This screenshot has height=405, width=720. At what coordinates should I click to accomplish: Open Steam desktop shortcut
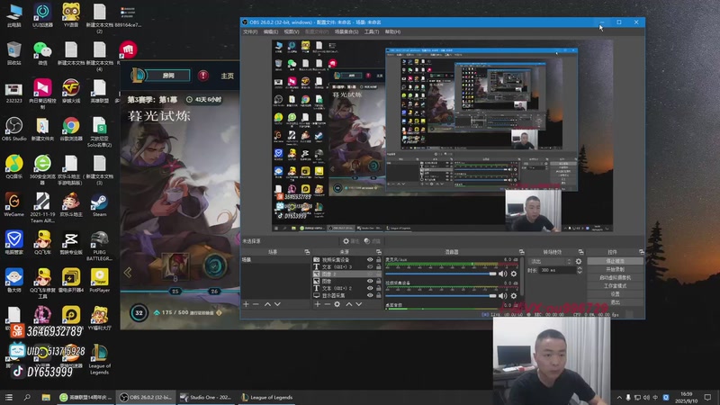[99, 205]
